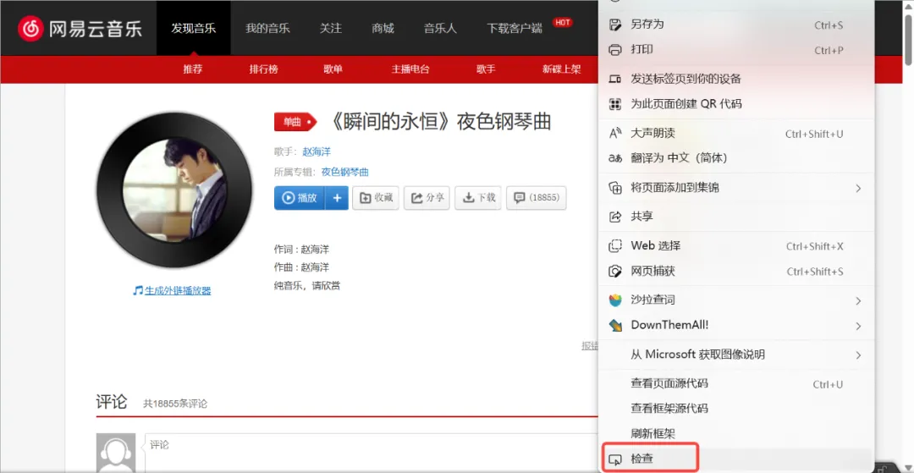Open artist link 赵海洋 next to 歌手
The width and height of the screenshot is (914, 473).
click(317, 152)
